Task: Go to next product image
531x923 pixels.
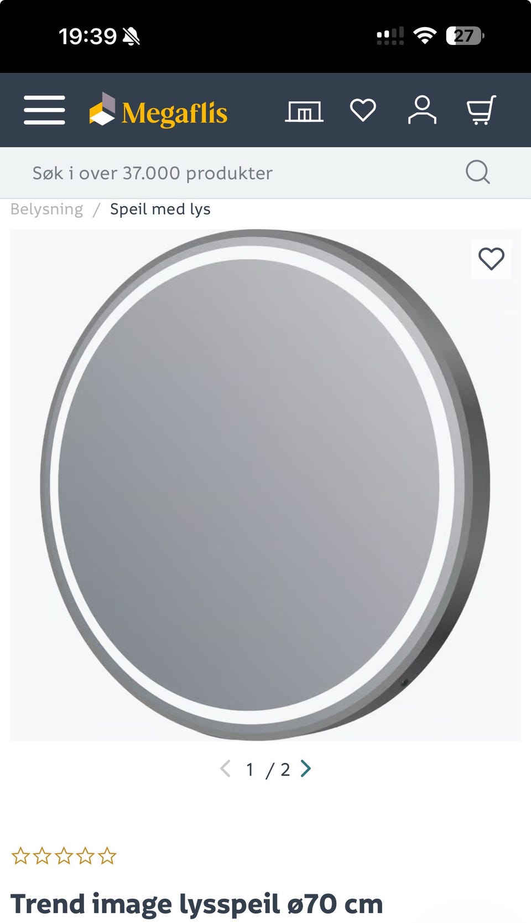Action: (306, 768)
